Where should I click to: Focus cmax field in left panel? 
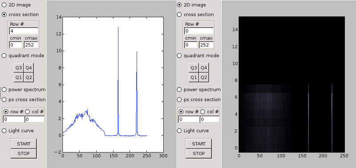[x=31, y=45]
